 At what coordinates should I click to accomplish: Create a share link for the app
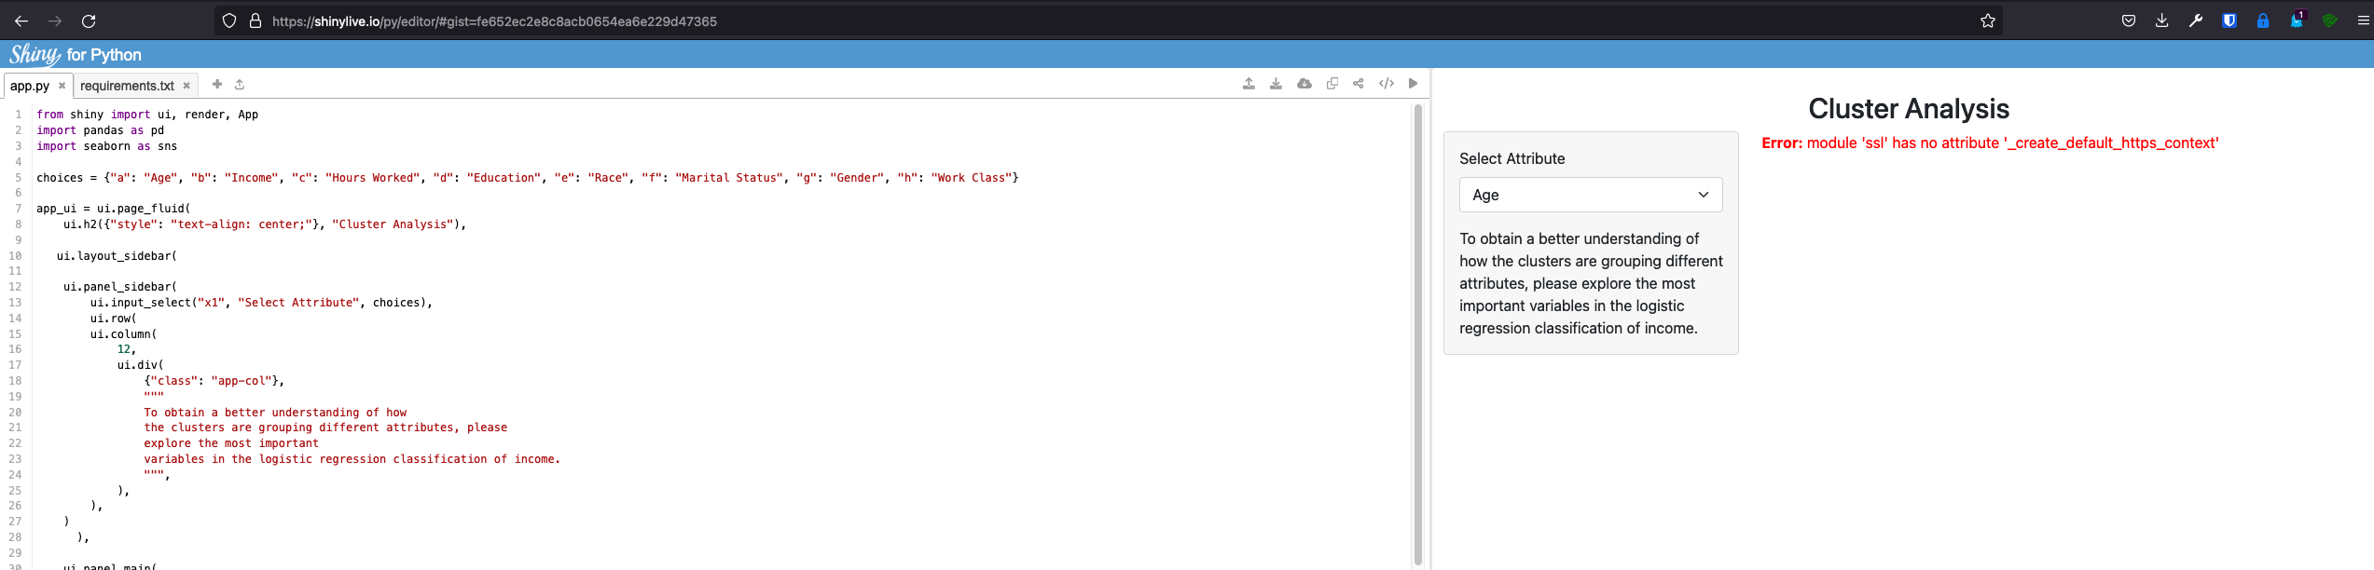[1359, 84]
